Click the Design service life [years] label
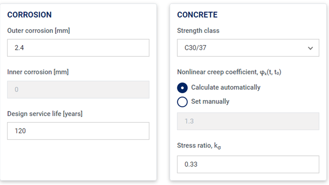 [x=45, y=114]
